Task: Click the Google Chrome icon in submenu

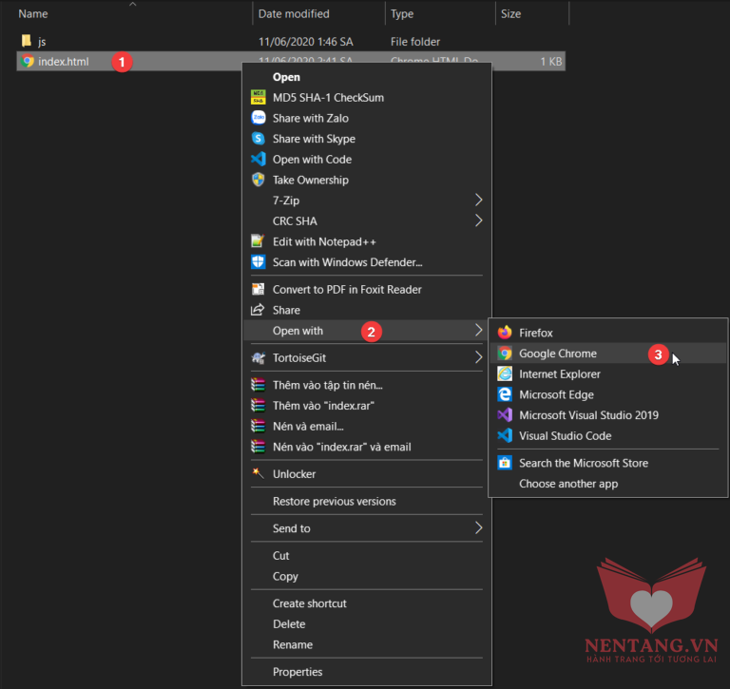Action: click(505, 354)
